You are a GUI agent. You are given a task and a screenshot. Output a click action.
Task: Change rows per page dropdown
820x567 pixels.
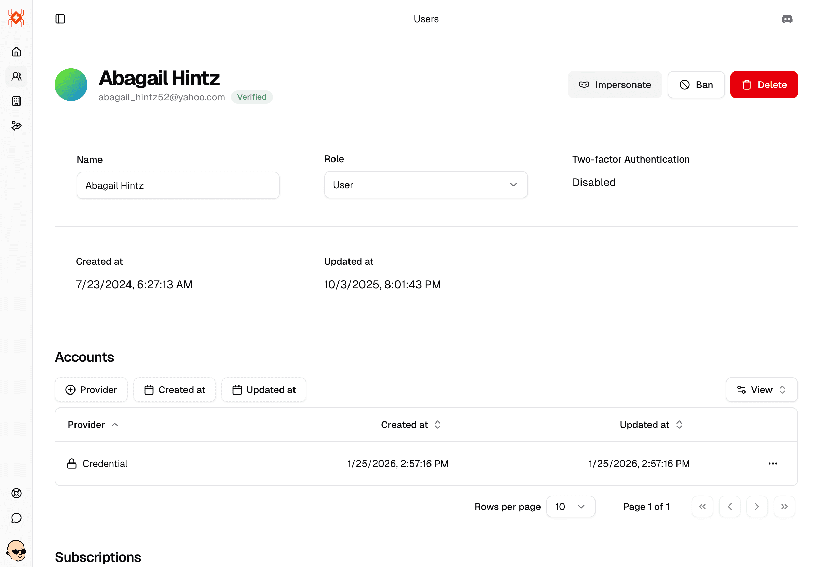tap(570, 507)
